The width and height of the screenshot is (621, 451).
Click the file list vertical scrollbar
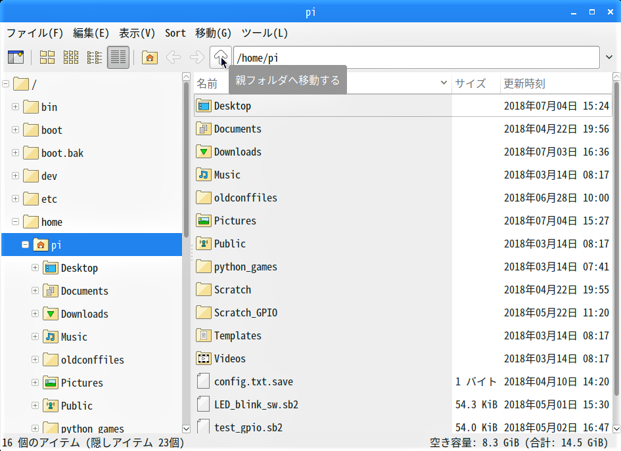[x=616, y=238]
